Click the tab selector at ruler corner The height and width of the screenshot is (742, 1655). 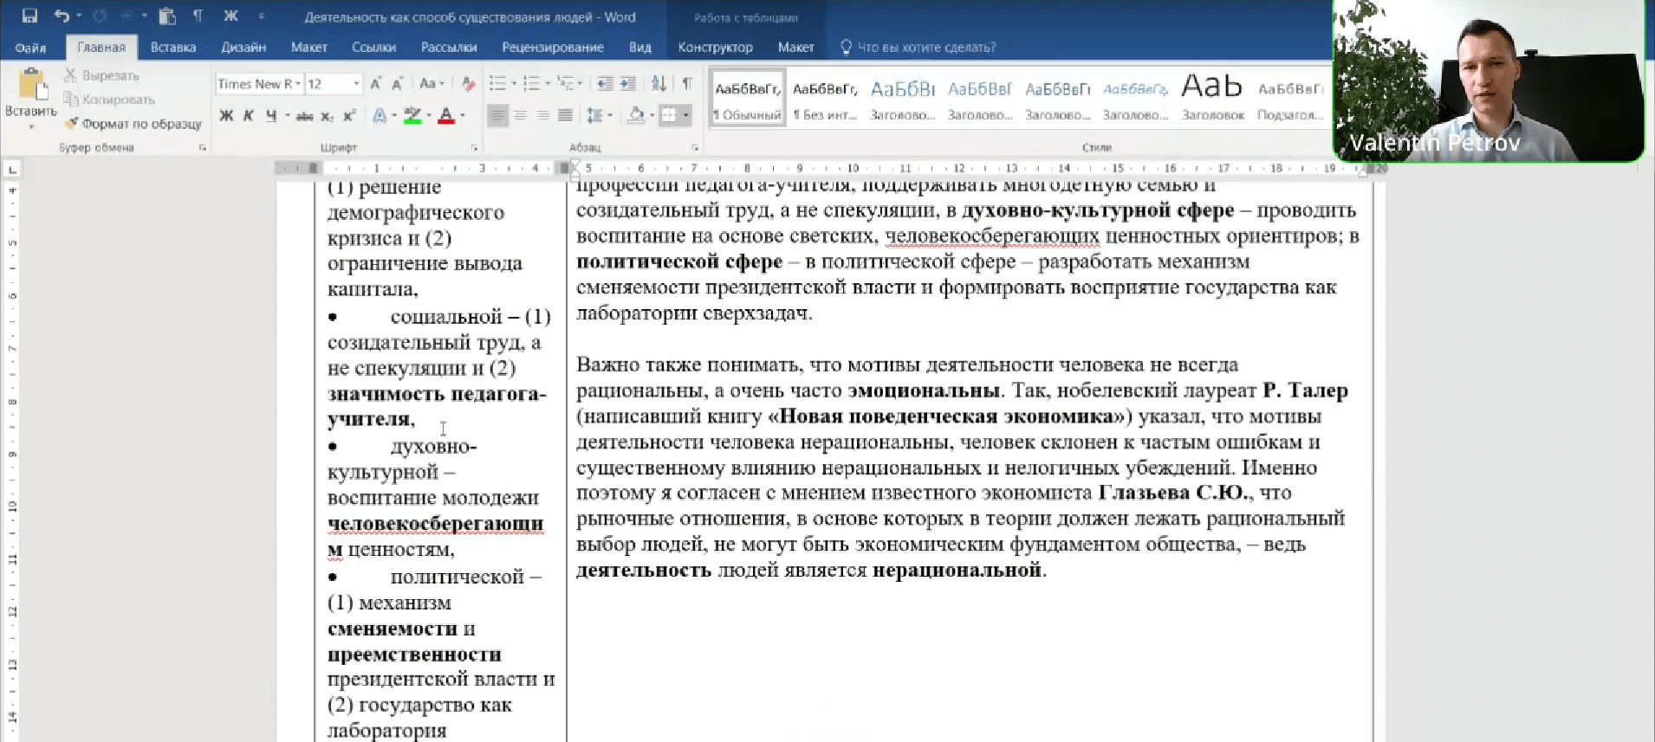[x=12, y=169]
